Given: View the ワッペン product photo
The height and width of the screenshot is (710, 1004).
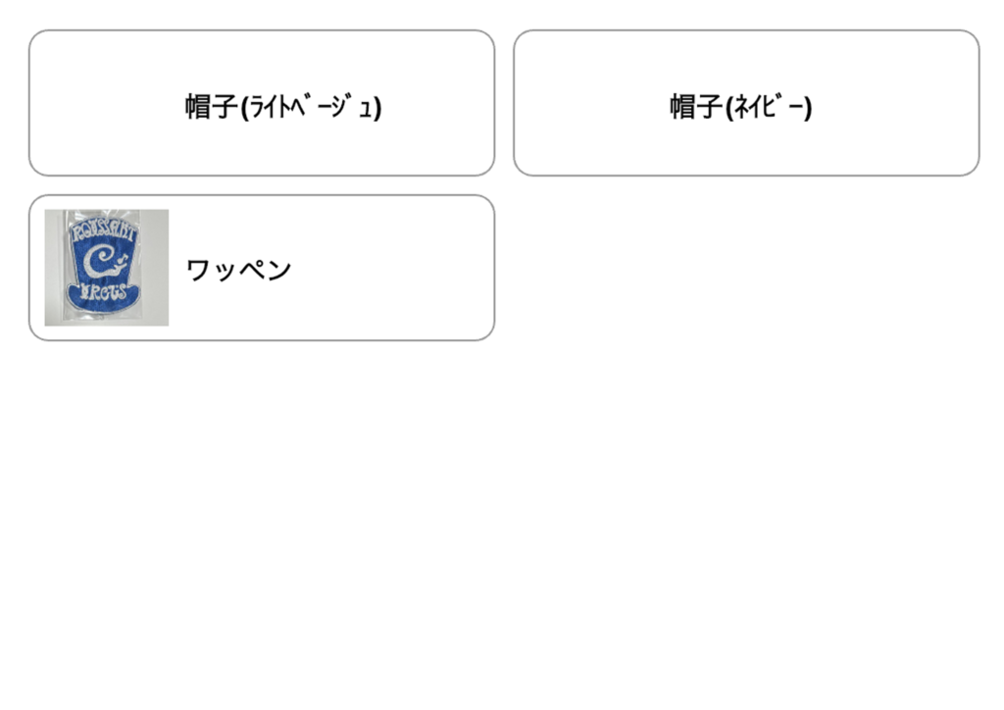Looking at the screenshot, I should click(x=106, y=267).
